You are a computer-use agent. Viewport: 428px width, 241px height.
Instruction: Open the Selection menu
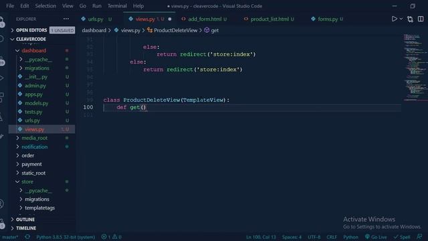click(x=45, y=6)
